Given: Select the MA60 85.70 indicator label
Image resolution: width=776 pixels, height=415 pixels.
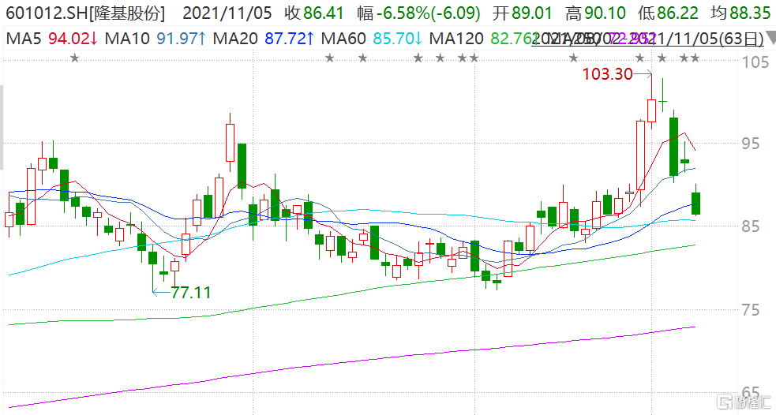Looking at the screenshot, I should (x=372, y=38).
